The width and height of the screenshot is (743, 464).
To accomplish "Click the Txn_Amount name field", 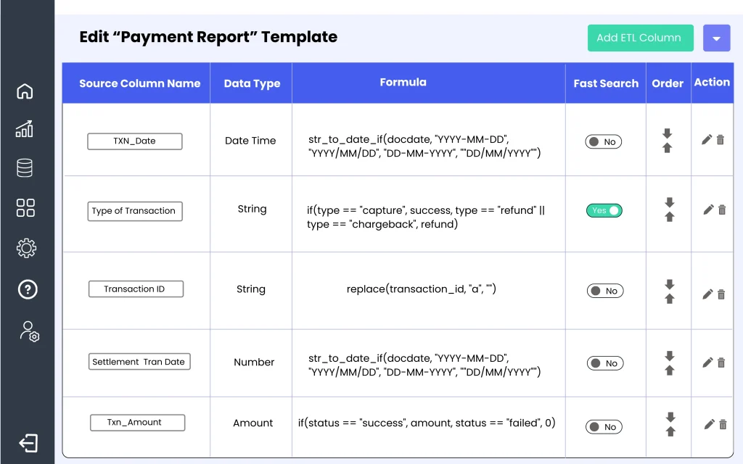I will (x=137, y=423).
